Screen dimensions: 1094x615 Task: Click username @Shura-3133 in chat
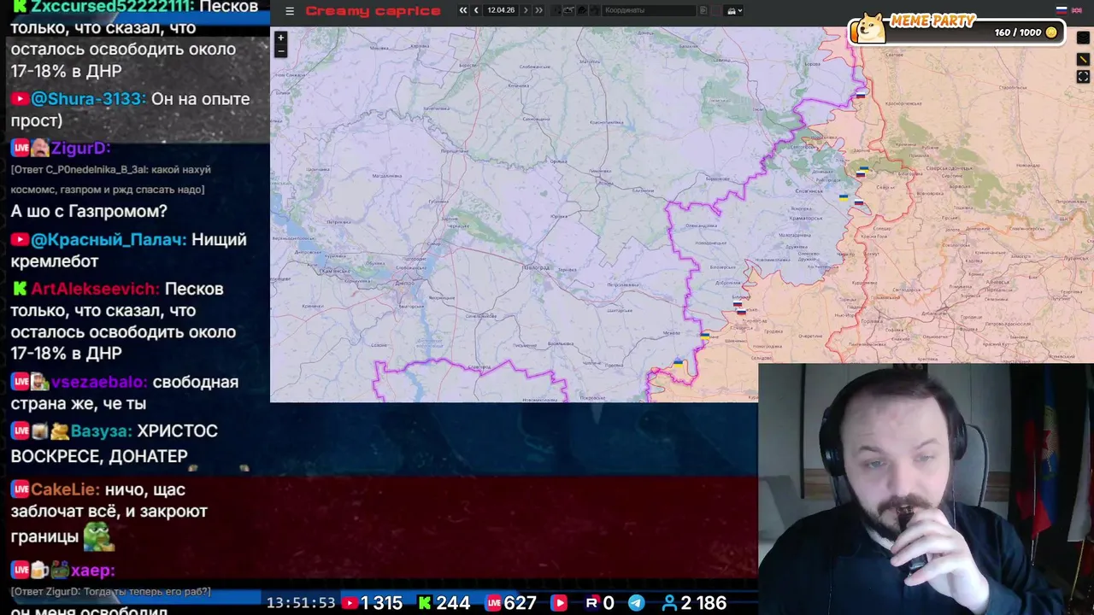(x=88, y=99)
